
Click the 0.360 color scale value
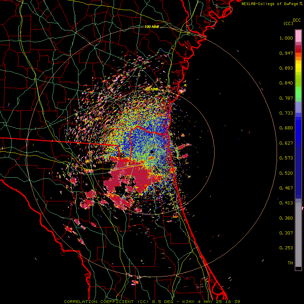point(286,218)
